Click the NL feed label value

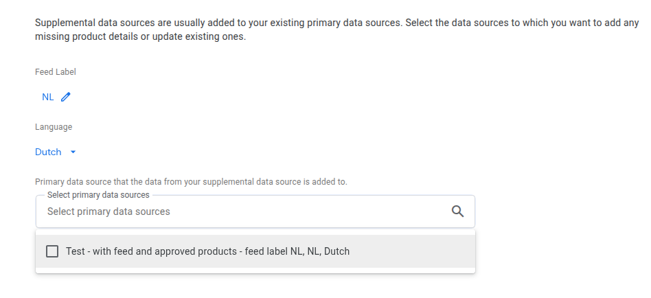click(x=47, y=97)
